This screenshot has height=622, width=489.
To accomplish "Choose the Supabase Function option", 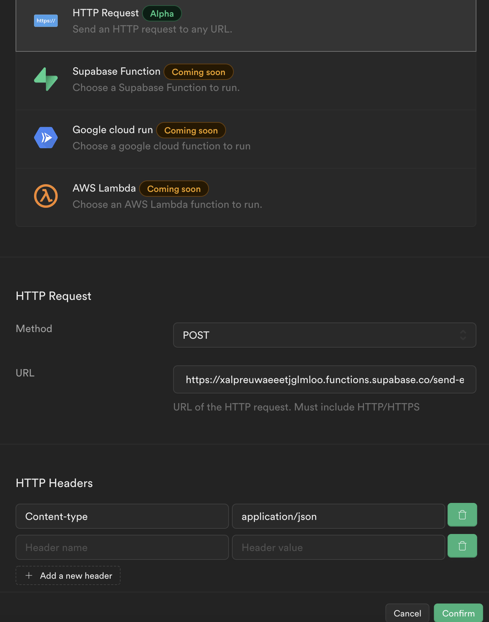I will click(x=246, y=80).
